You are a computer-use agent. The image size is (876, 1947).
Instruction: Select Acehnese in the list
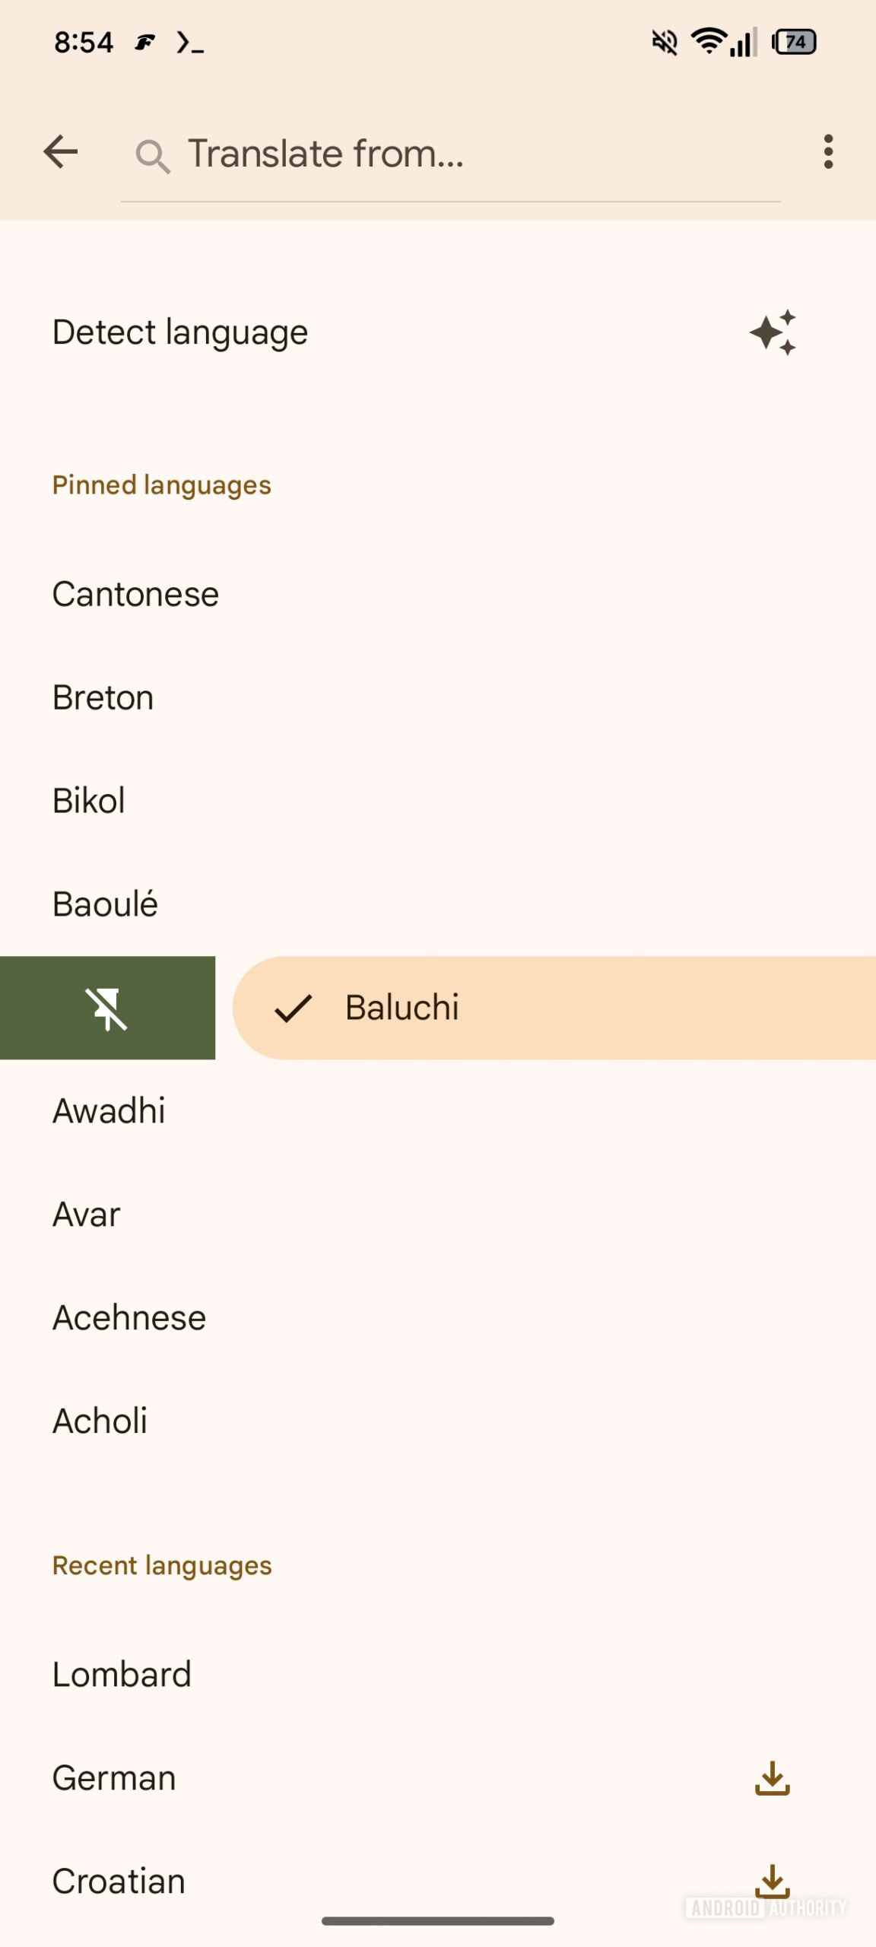coord(129,1318)
